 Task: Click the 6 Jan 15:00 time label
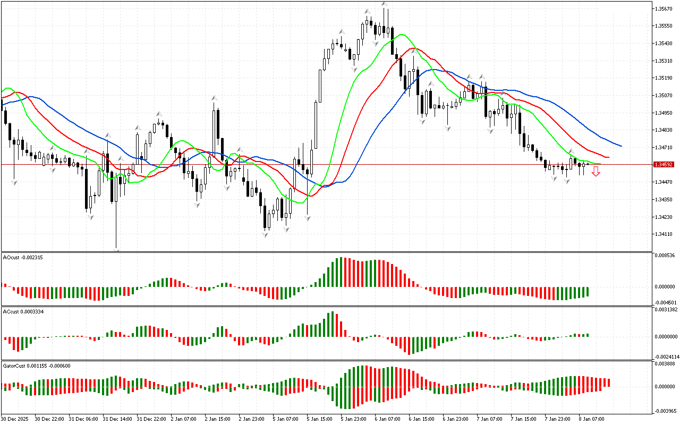(x=421, y=419)
